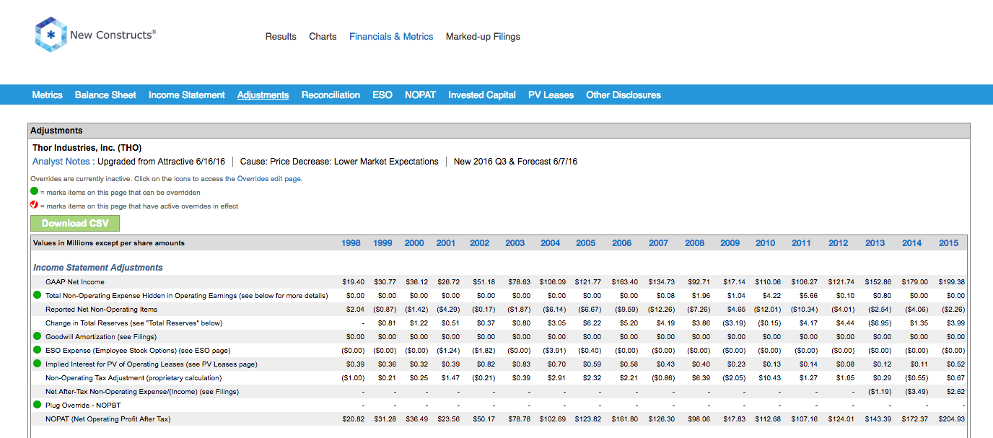This screenshot has width=993, height=438.
Task: Select the 2011 year column header
Action: click(x=801, y=243)
